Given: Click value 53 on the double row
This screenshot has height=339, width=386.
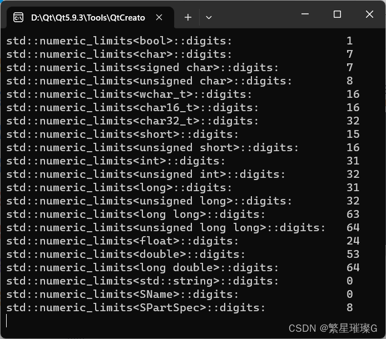Looking at the screenshot, I should 353,254.
